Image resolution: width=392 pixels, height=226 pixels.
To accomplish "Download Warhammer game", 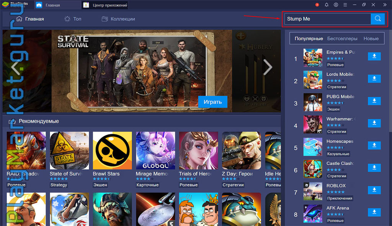I will tap(374, 123).
